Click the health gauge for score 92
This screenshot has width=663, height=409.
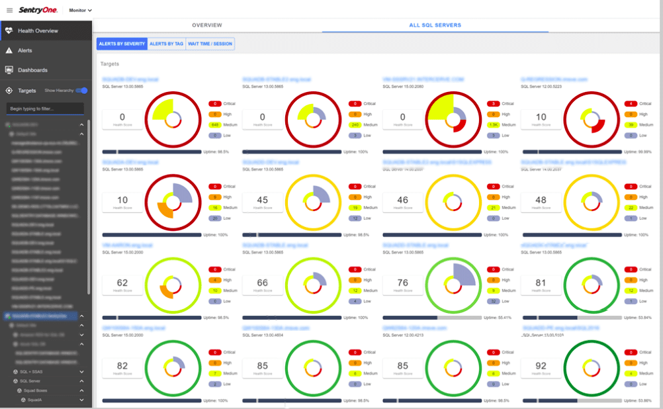coord(591,368)
